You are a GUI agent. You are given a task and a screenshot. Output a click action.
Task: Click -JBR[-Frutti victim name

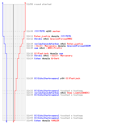point(54,48)
